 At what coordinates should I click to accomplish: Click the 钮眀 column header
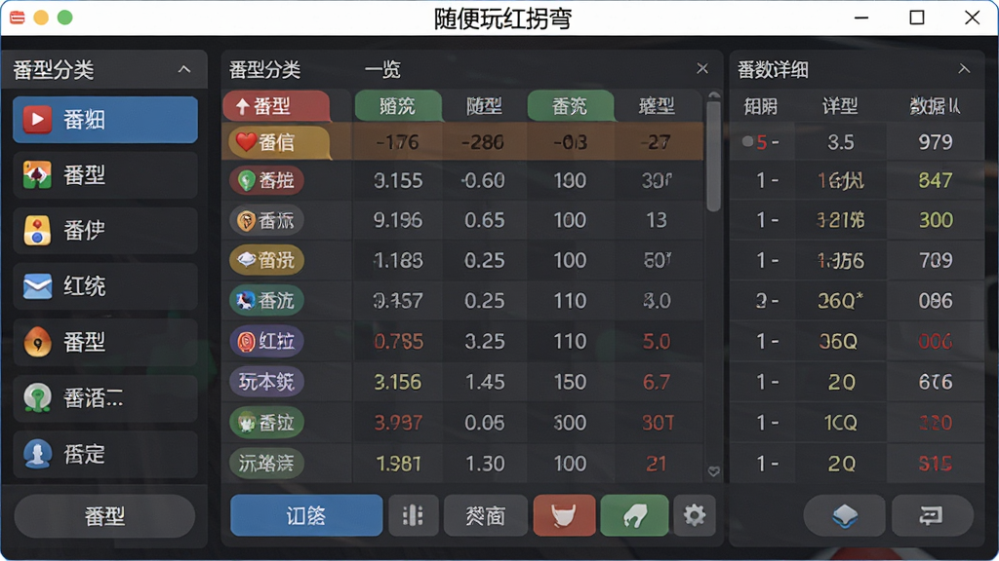click(761, 105)
